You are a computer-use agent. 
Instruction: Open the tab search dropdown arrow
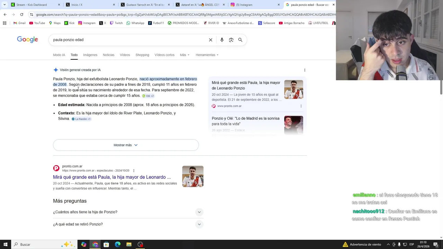pos(4,4)
